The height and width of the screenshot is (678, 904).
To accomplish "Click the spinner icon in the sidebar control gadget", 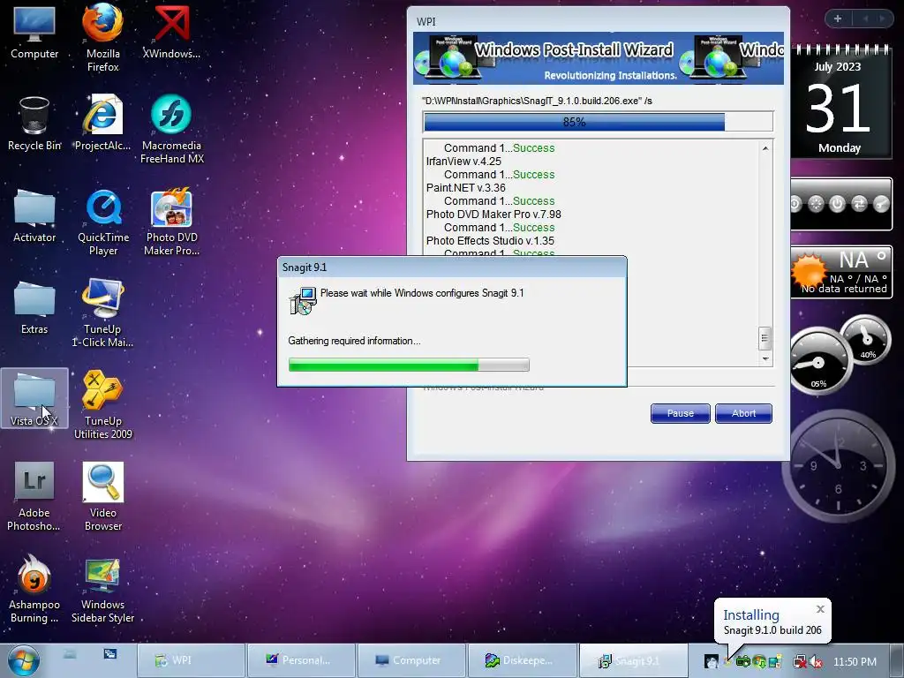I will 816,204.
